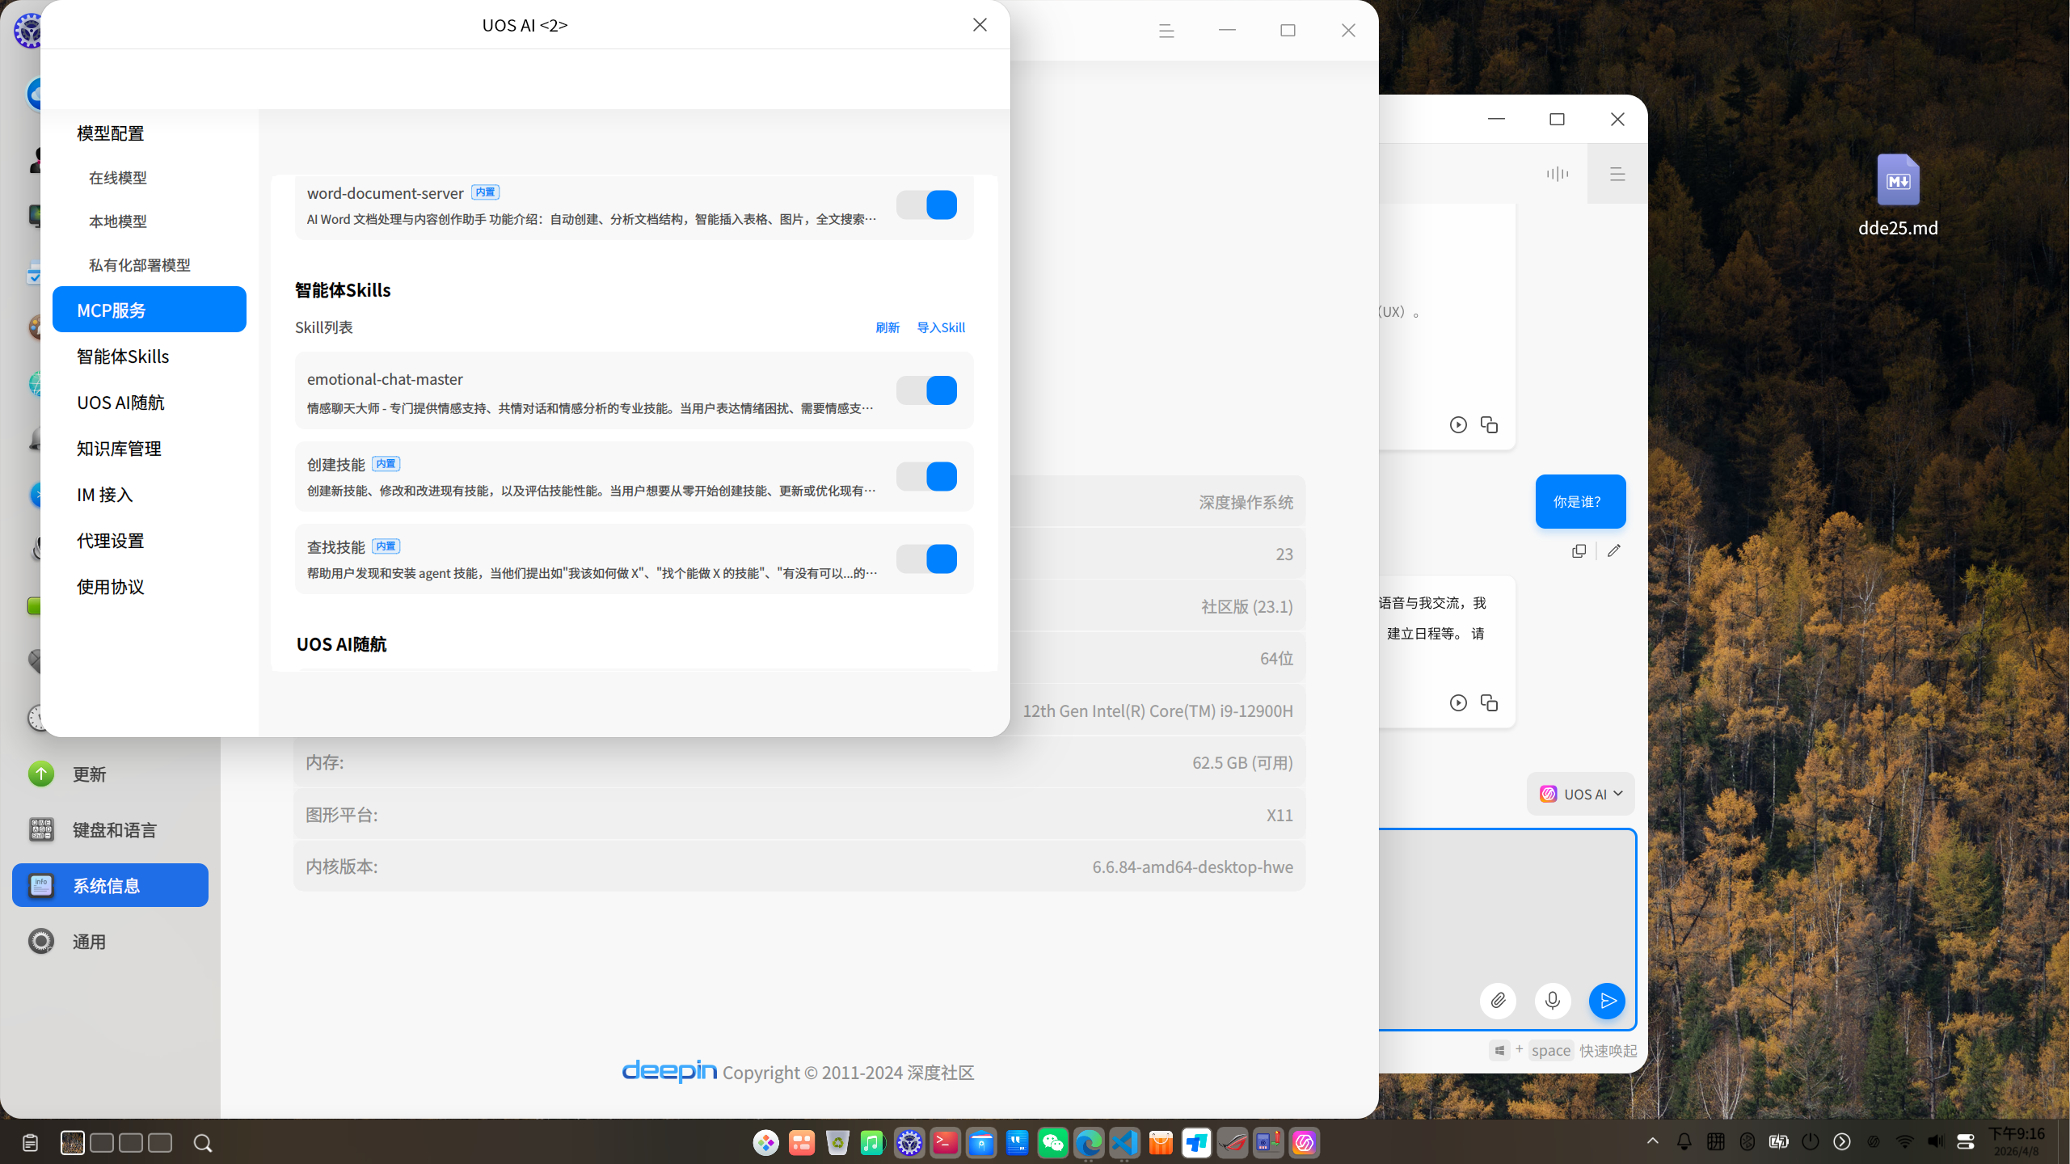Select 智能体Skills in settings sidebar
Image resolution: width=2070 pixels, height=1164 pixels.
tap(123, 356)
